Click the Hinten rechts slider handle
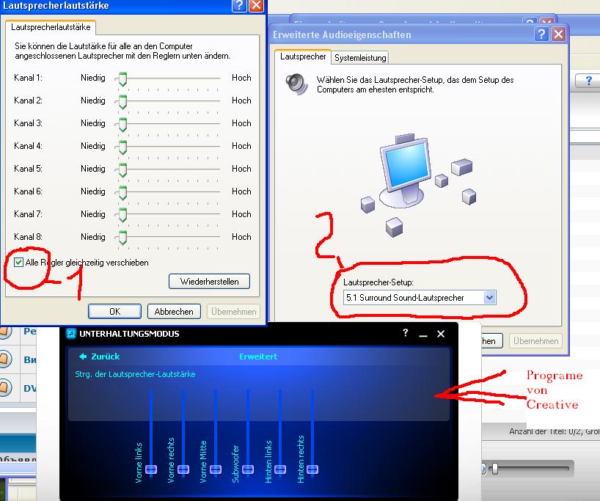Viewport: 600px width, 501px height. (x=312, y=469)
